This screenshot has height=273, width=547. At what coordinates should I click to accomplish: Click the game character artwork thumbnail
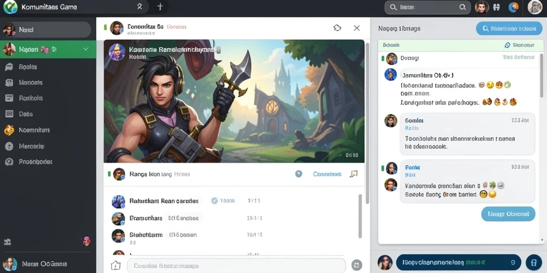[x=234, y=101]
